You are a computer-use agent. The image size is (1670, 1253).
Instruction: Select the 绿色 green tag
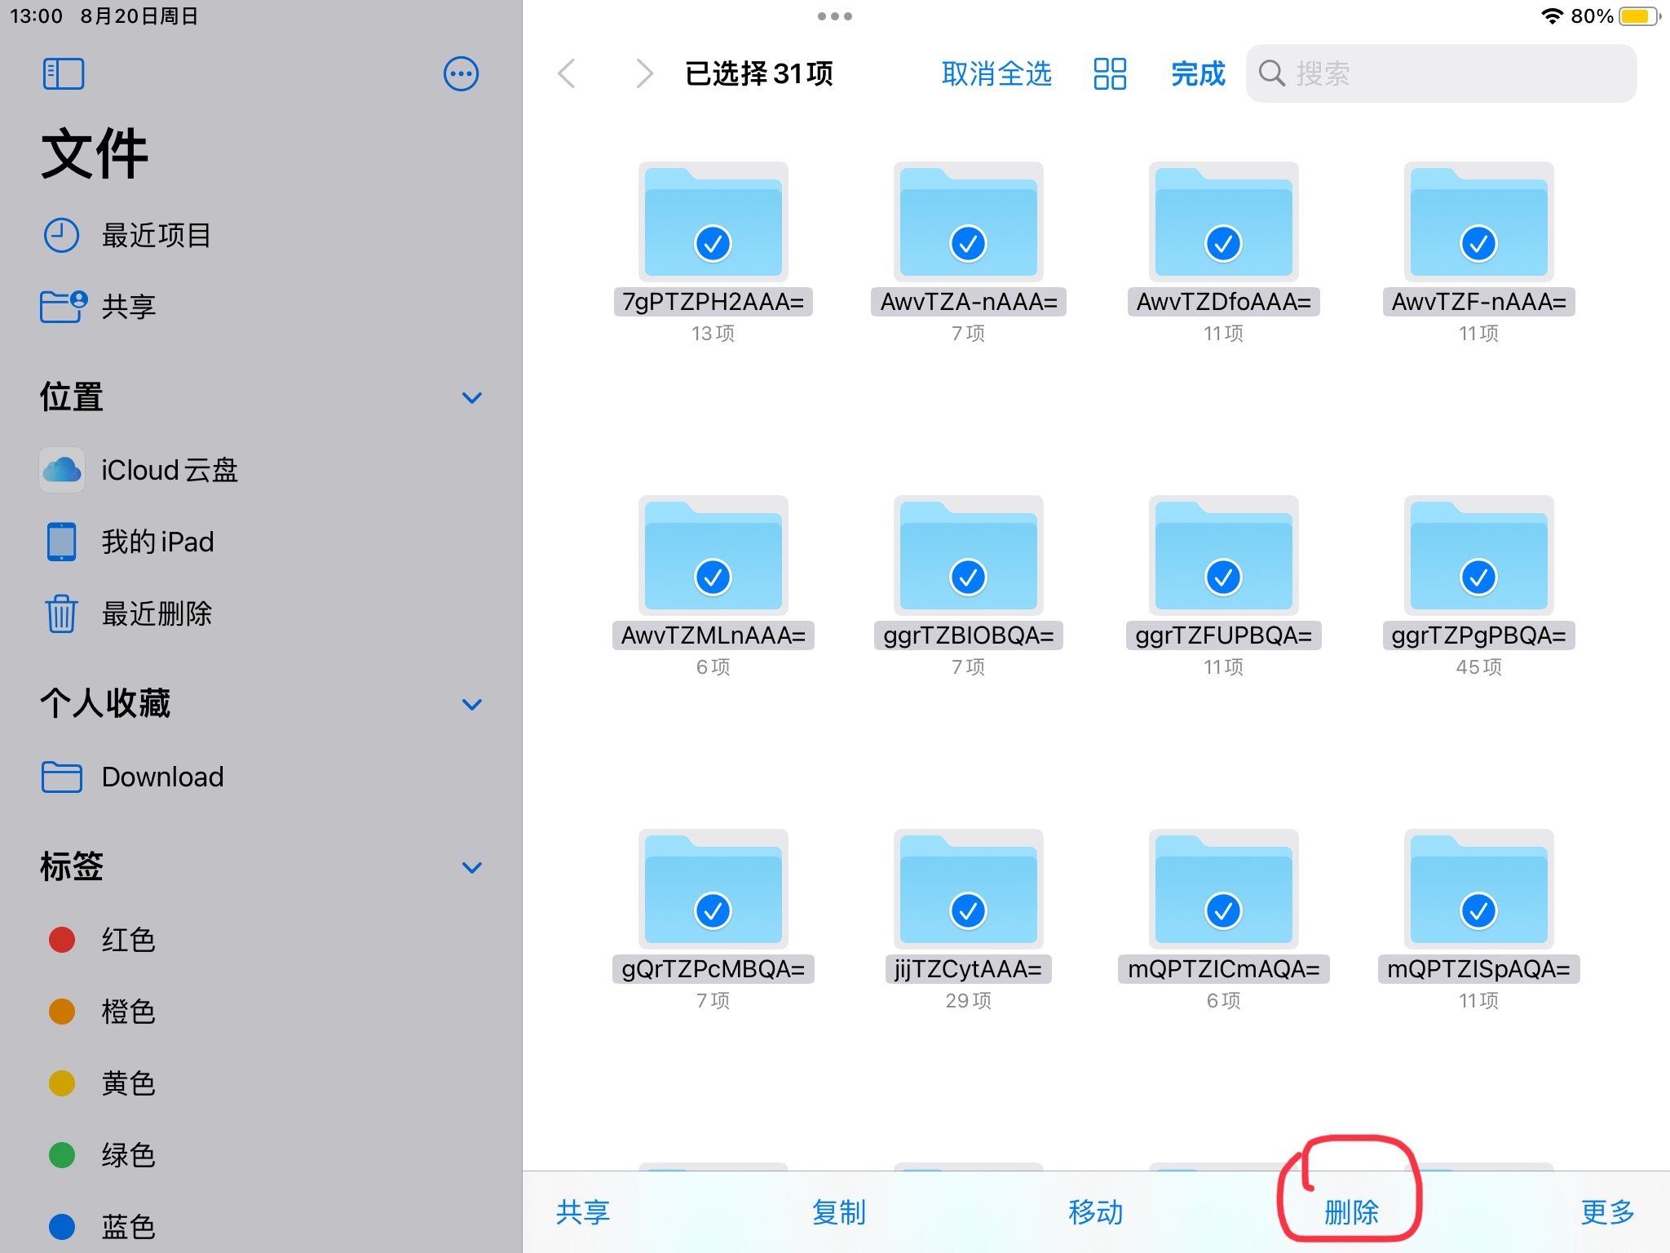tap(102, 1155)
